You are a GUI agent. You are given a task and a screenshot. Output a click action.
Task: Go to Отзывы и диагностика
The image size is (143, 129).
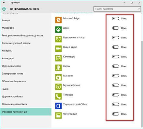pyautogui.click(x=26, y=104)
